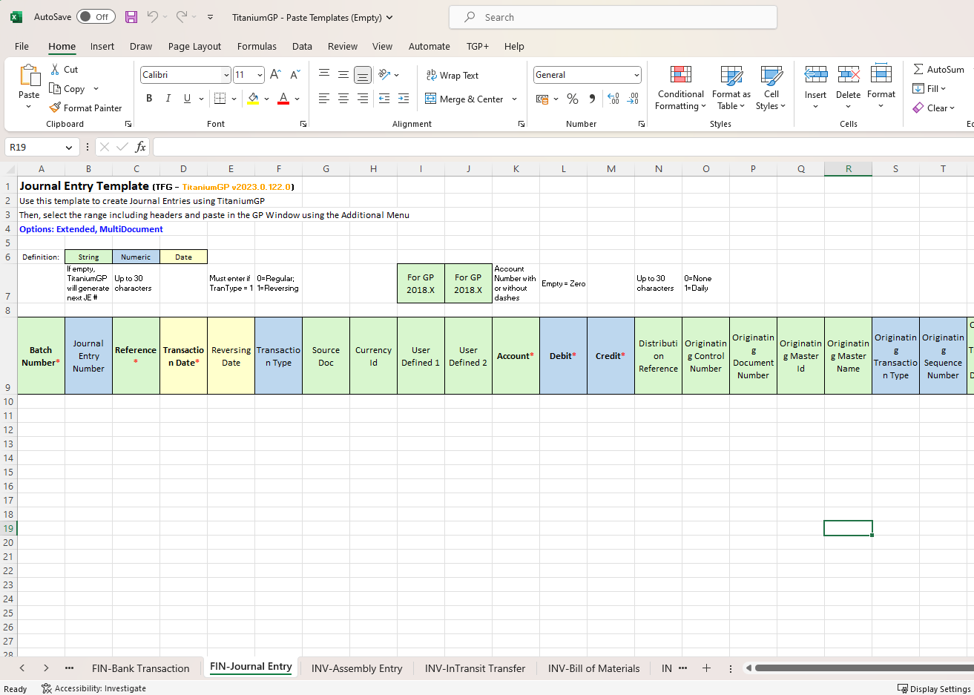The image size is (974, 695).
Task: Switch to the Insert ribbon tab
Action: pyautogui.click(x=102, y=46)
